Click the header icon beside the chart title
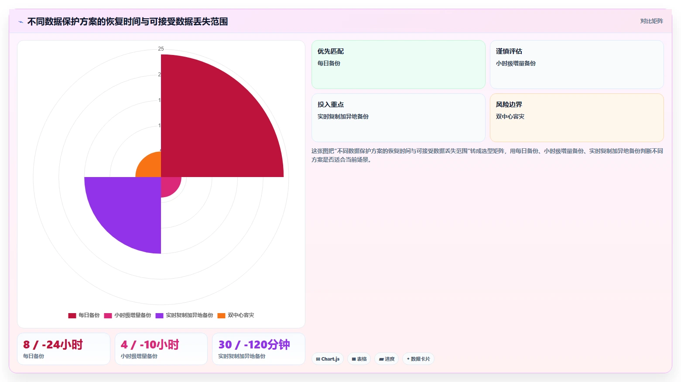 (x=21, y=22)
